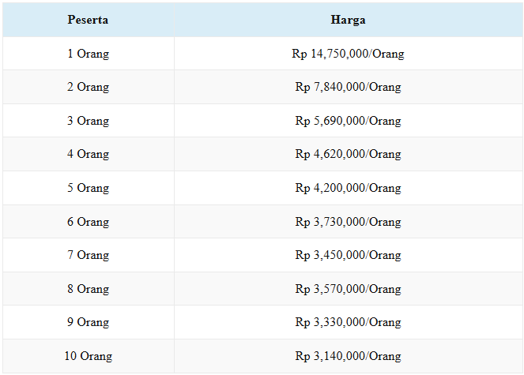This screenshot has height=375, width=524.
Task: Click the Rp 4,620,000/Orang price cell
Action: coord(348,154)
